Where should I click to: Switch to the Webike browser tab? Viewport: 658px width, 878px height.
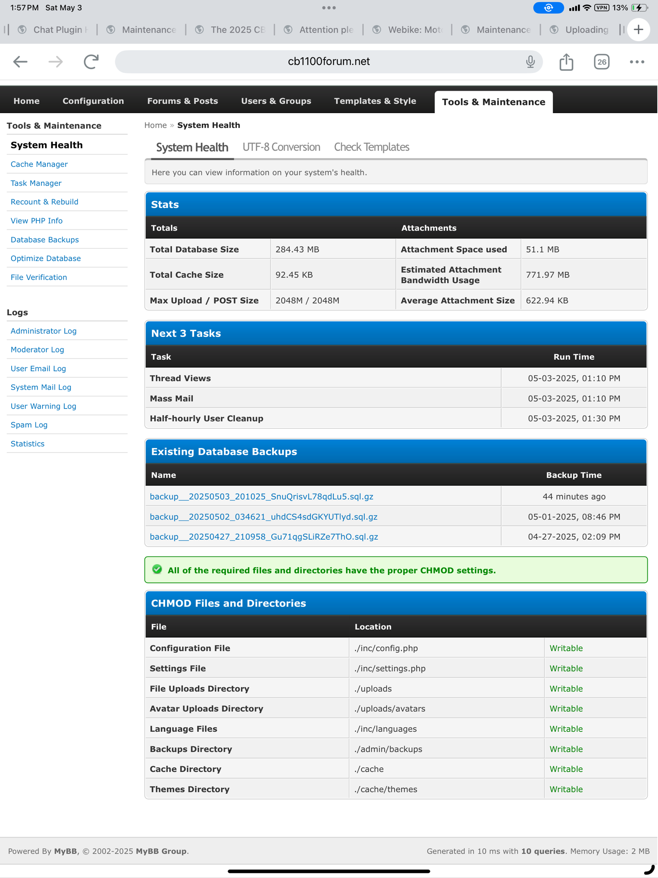(x=408, y=30)
